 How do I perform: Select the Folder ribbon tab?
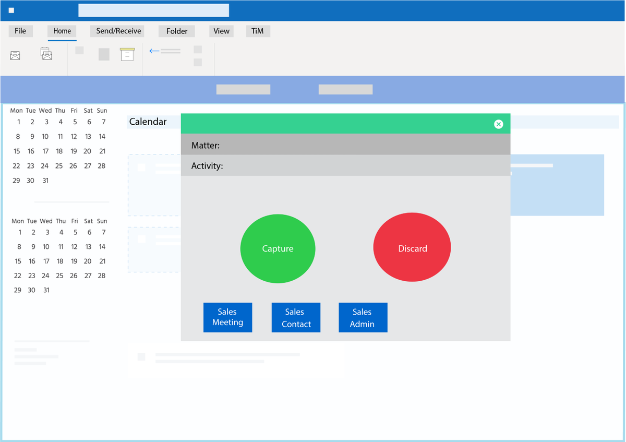point(177,31)
